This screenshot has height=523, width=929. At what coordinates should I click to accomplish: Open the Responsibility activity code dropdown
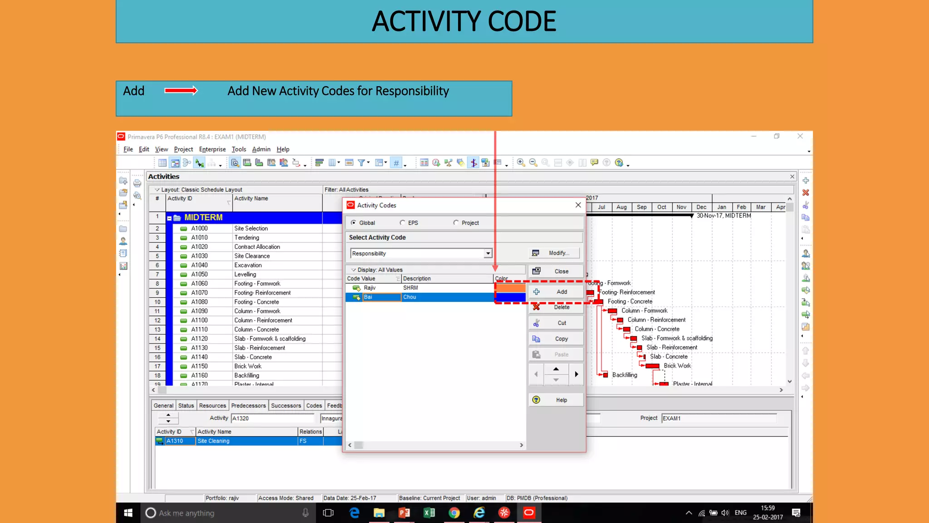click(x=488, y=253)
